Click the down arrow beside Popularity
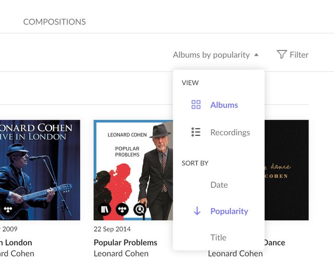Viewport: 334px width, 267px height. (x=197, y=211)
